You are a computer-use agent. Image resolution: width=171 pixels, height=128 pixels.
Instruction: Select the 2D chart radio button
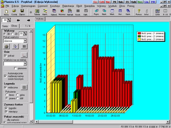12,34
